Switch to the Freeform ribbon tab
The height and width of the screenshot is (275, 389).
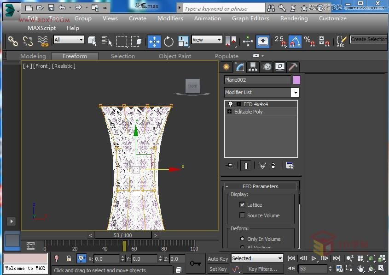point(75,56)
